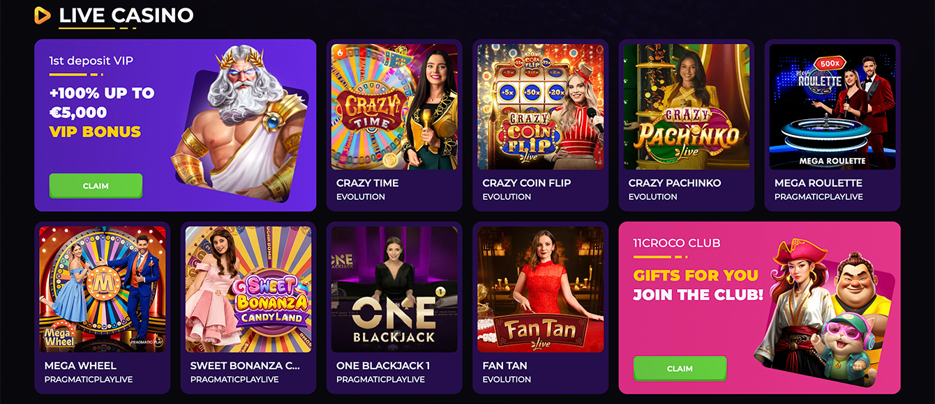935x404 pixels.
Task: Click the LIVE CASINO section heading
Action: point(126,15)
